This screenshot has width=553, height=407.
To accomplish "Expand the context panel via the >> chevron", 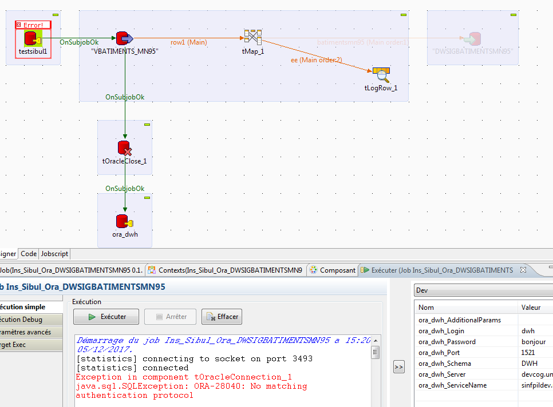I will point(398,366).
